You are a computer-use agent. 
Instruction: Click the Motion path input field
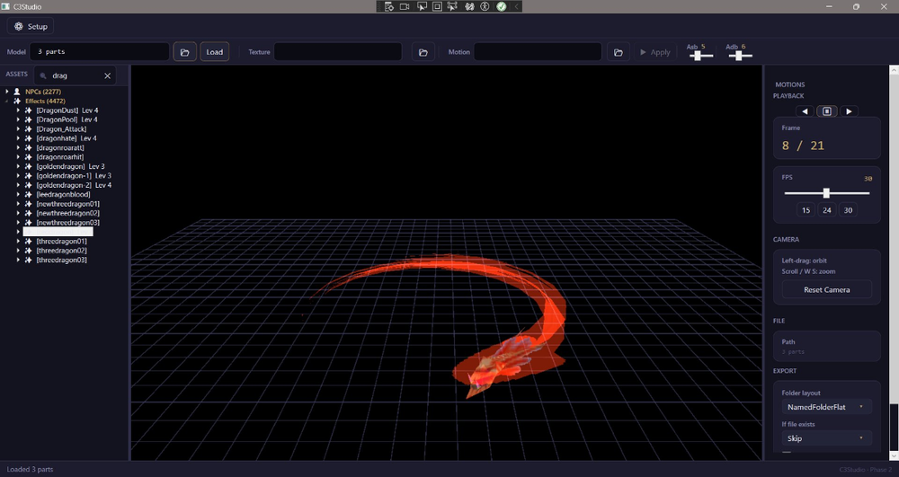pyautogui.click(x=538, y=51)
